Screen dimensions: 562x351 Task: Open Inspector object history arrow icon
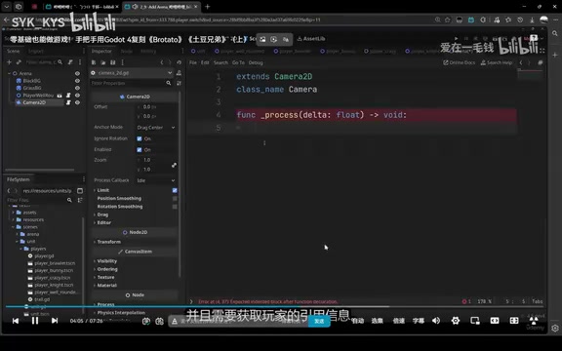179,62
